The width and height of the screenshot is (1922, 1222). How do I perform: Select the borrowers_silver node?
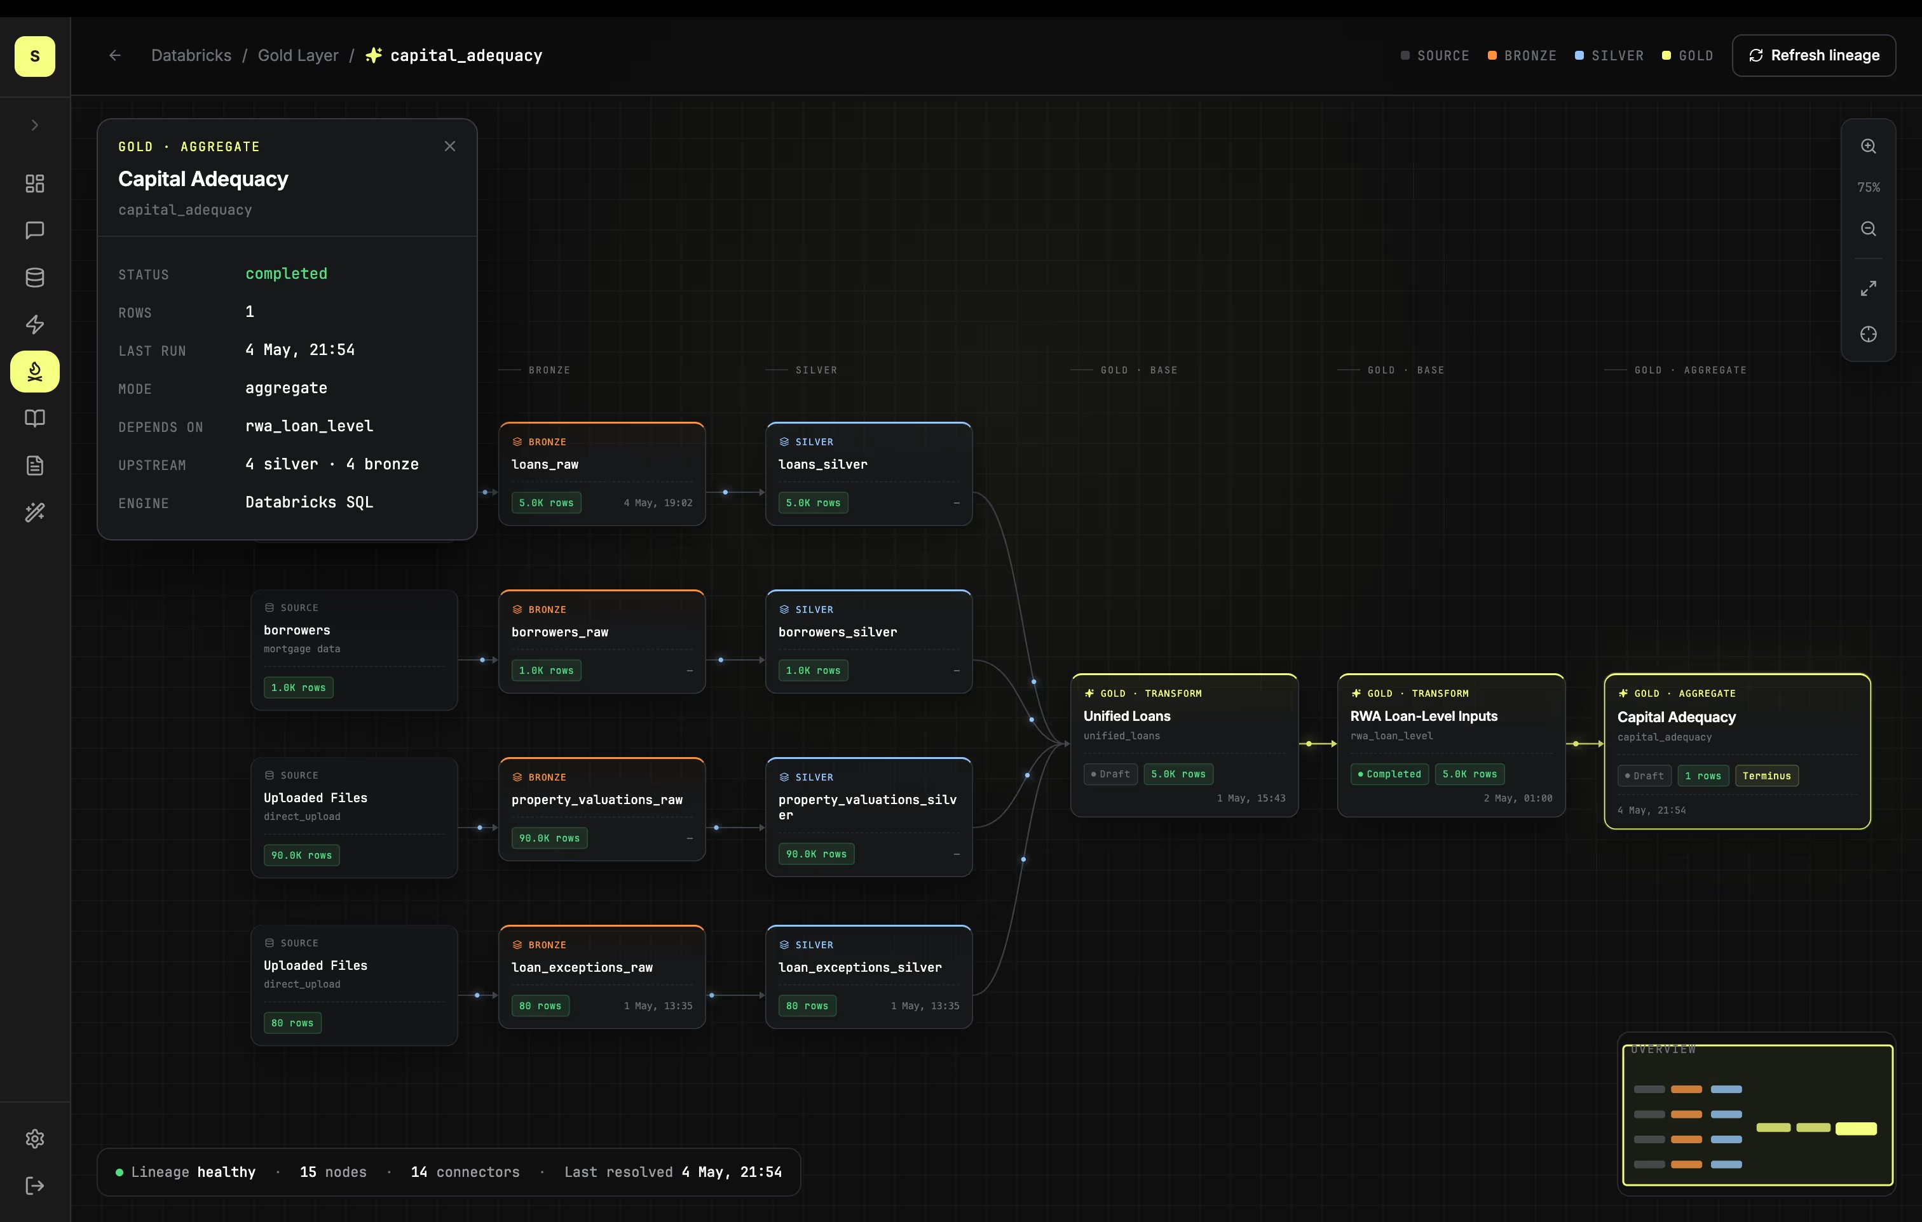868,641
